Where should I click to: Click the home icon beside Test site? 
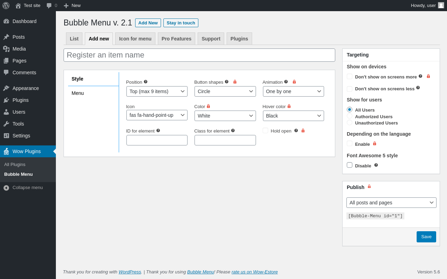pos(18,6)
